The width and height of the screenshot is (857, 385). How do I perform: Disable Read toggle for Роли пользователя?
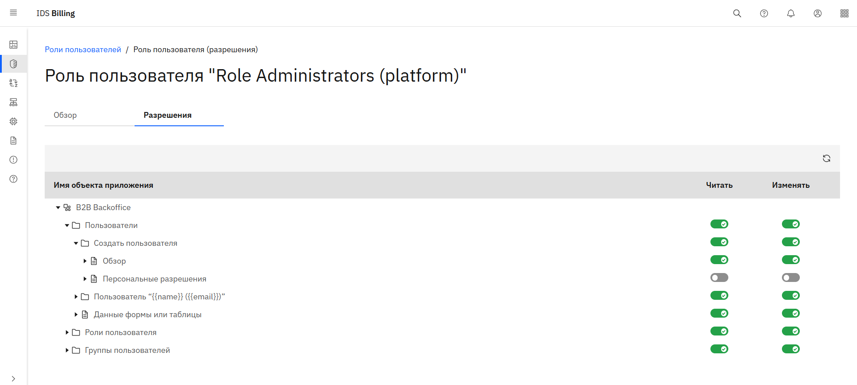[x=719, y=331]
